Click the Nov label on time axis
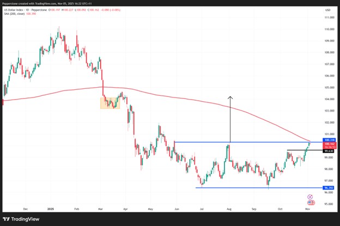Screen dimensions: 340x226 click(307, 209)
